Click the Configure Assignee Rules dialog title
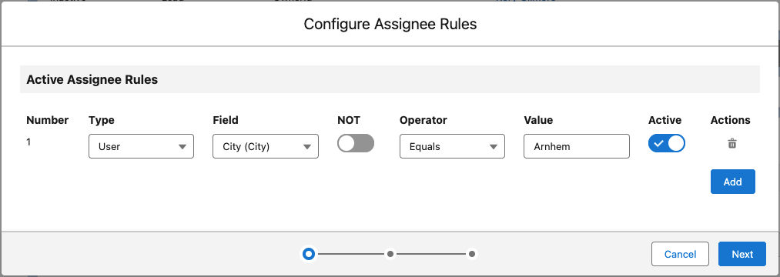The height and width of the screenshot is (277, 780). point(390,24)
